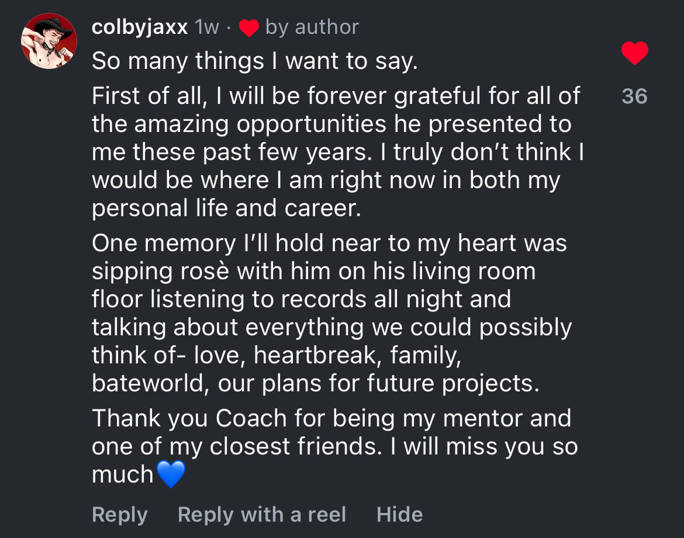Choose 'Reply with a reel'
The width and height of the screenshot is (684, 538).
click(262, 515)
